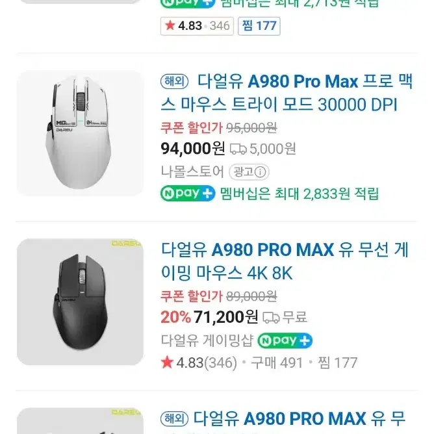This screenshot has height=434, width=434.
Task: Open the white Dareu A980 mouse thumbnail
Action: pos(81,133)
